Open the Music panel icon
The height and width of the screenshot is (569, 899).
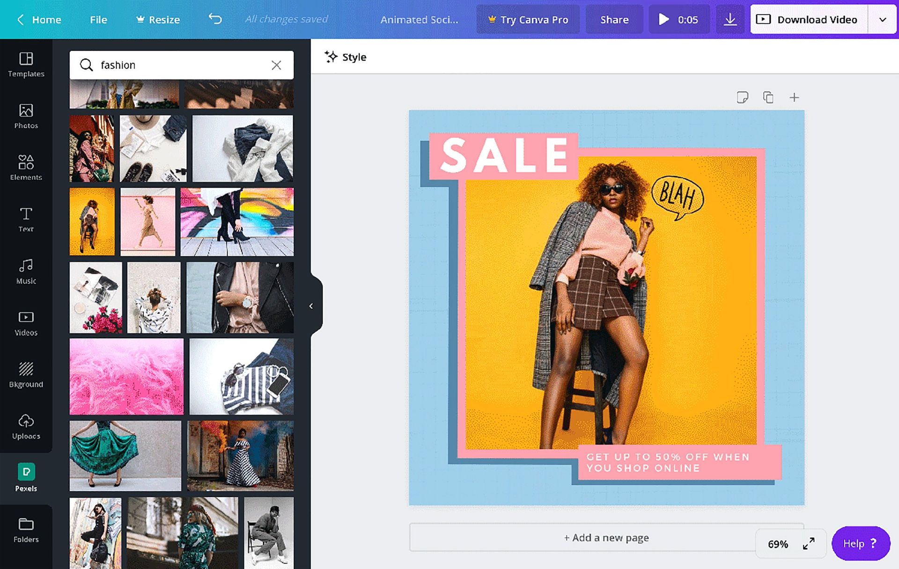click(26, 270)
